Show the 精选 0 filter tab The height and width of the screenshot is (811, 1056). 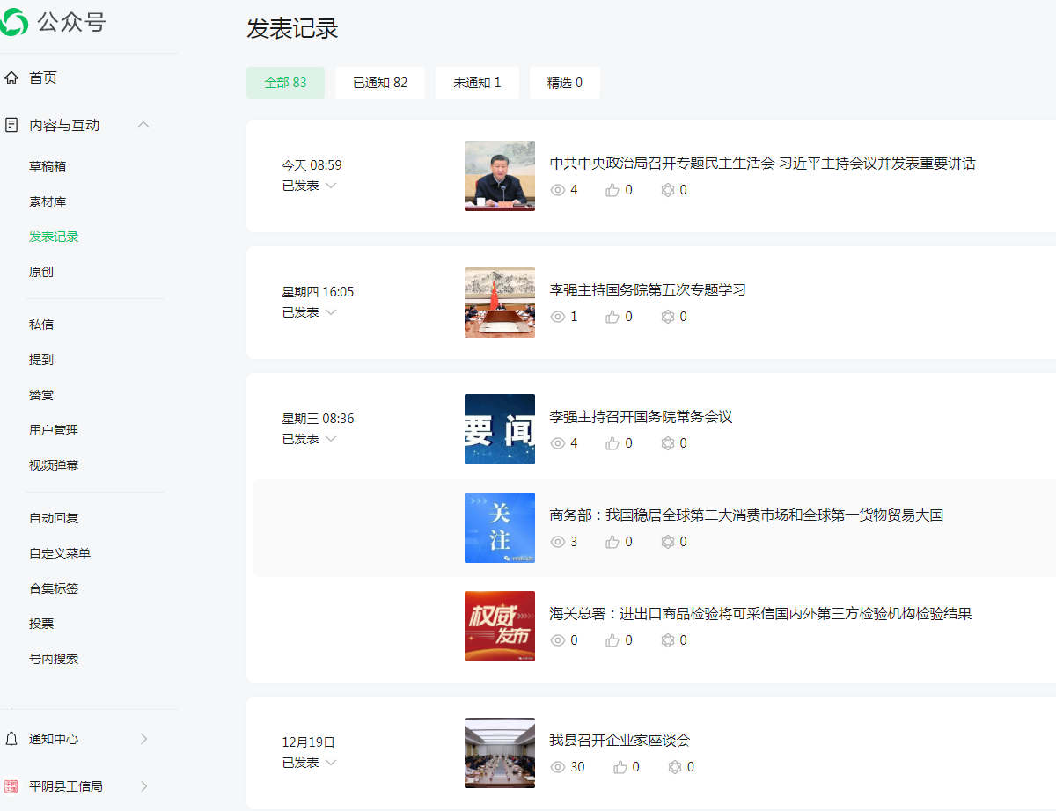click(x=564, y=83)
